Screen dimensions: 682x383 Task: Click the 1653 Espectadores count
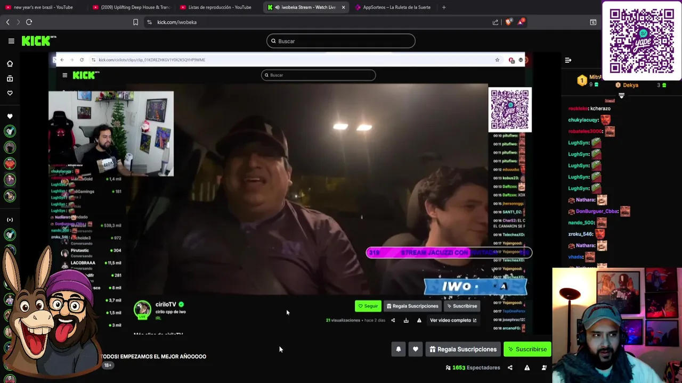click(x=473, y=368)
